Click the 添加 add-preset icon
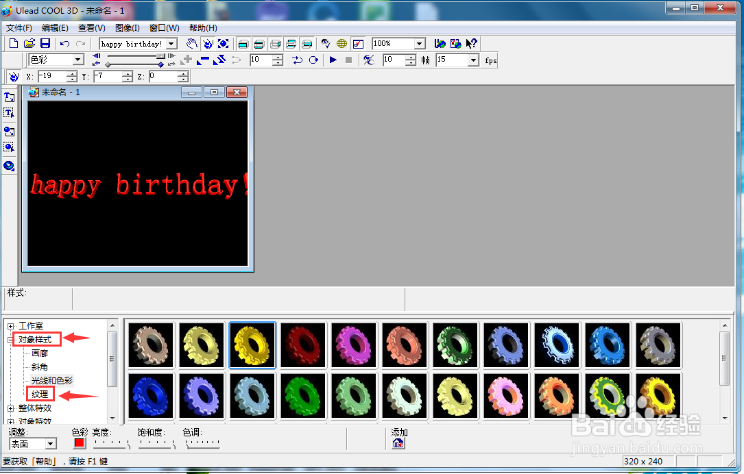The width and height of the screenshot is (744, 474). tap(398, 443)
